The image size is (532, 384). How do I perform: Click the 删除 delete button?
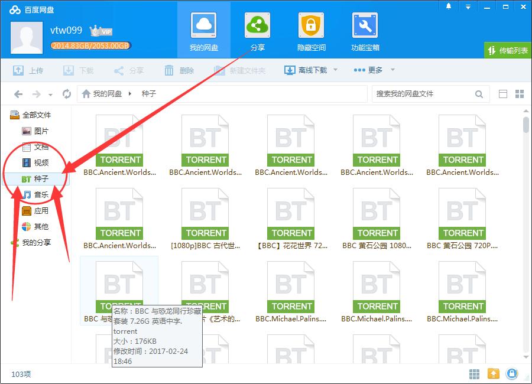point(179,70)
